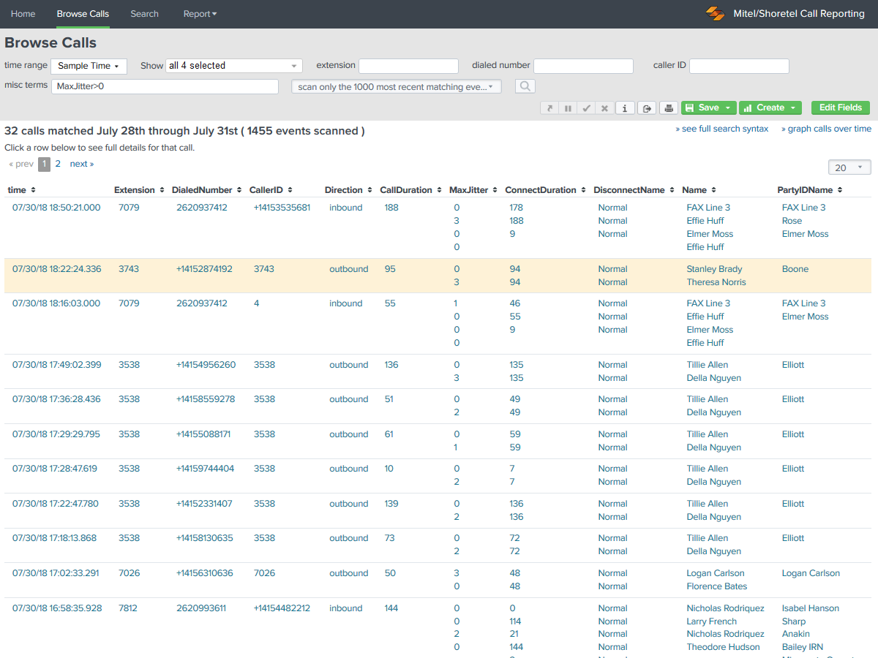Select the print icon
Viewport: 878px width, 658px height.
(669, 107)
